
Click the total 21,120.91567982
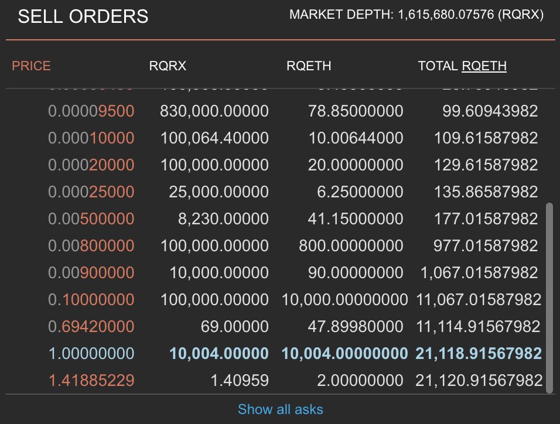[479, 381]
